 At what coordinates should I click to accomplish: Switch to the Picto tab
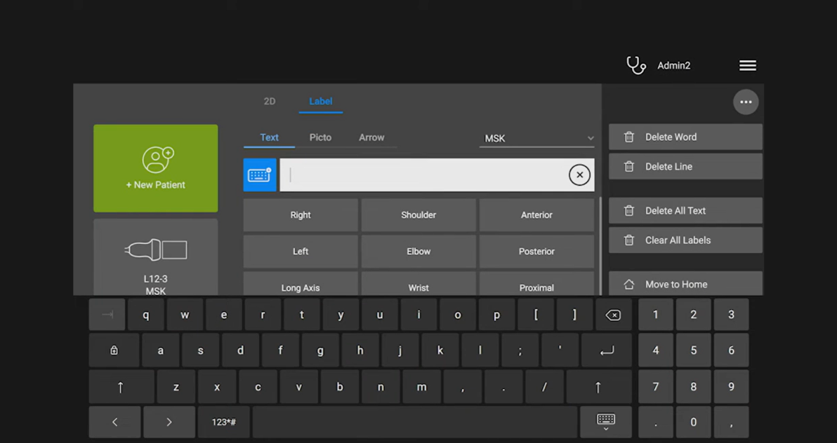(320, 137)
